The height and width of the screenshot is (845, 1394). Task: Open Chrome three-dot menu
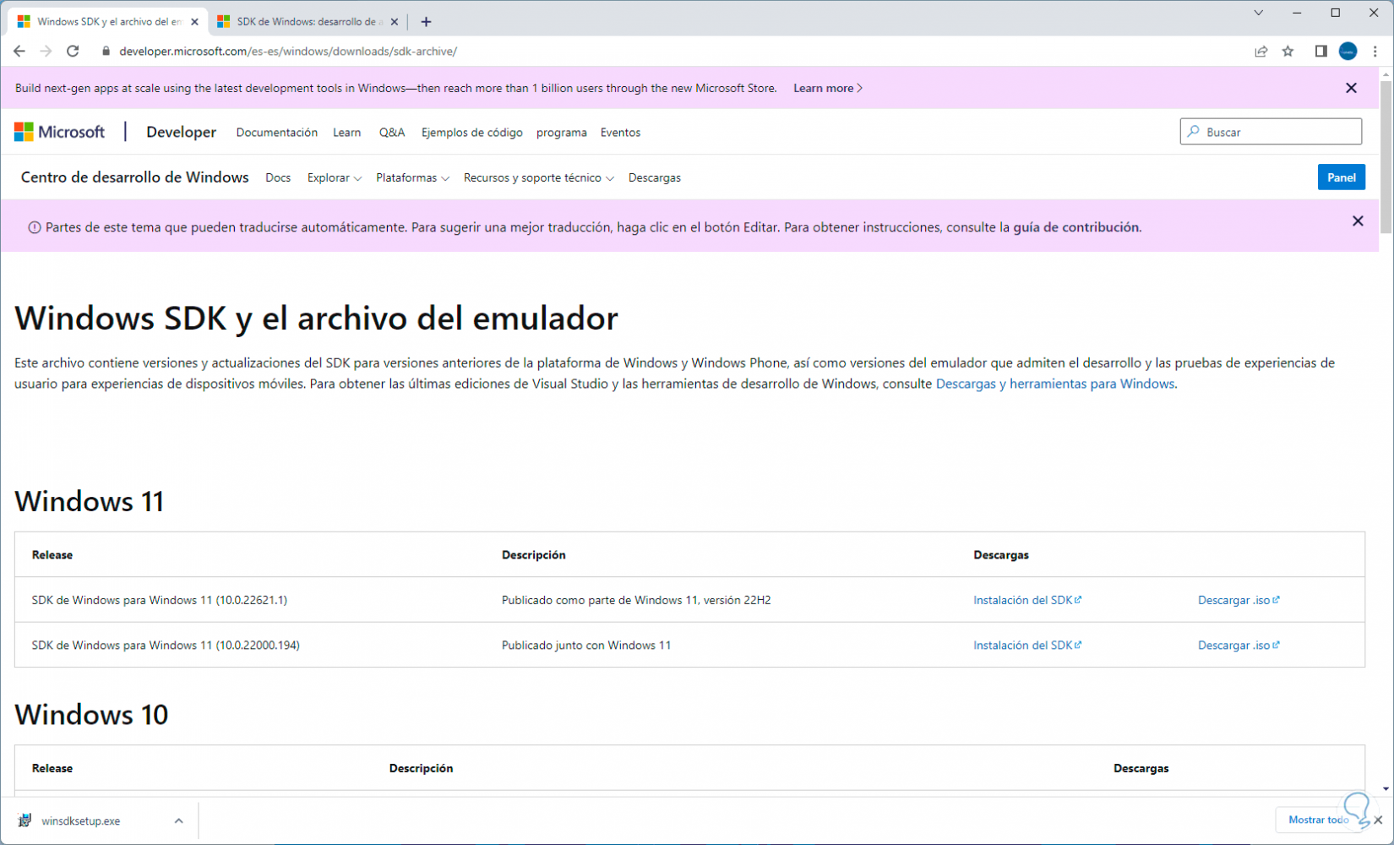[1375, 52]
